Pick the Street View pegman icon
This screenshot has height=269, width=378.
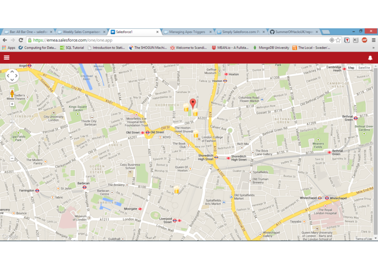point(12,94)
